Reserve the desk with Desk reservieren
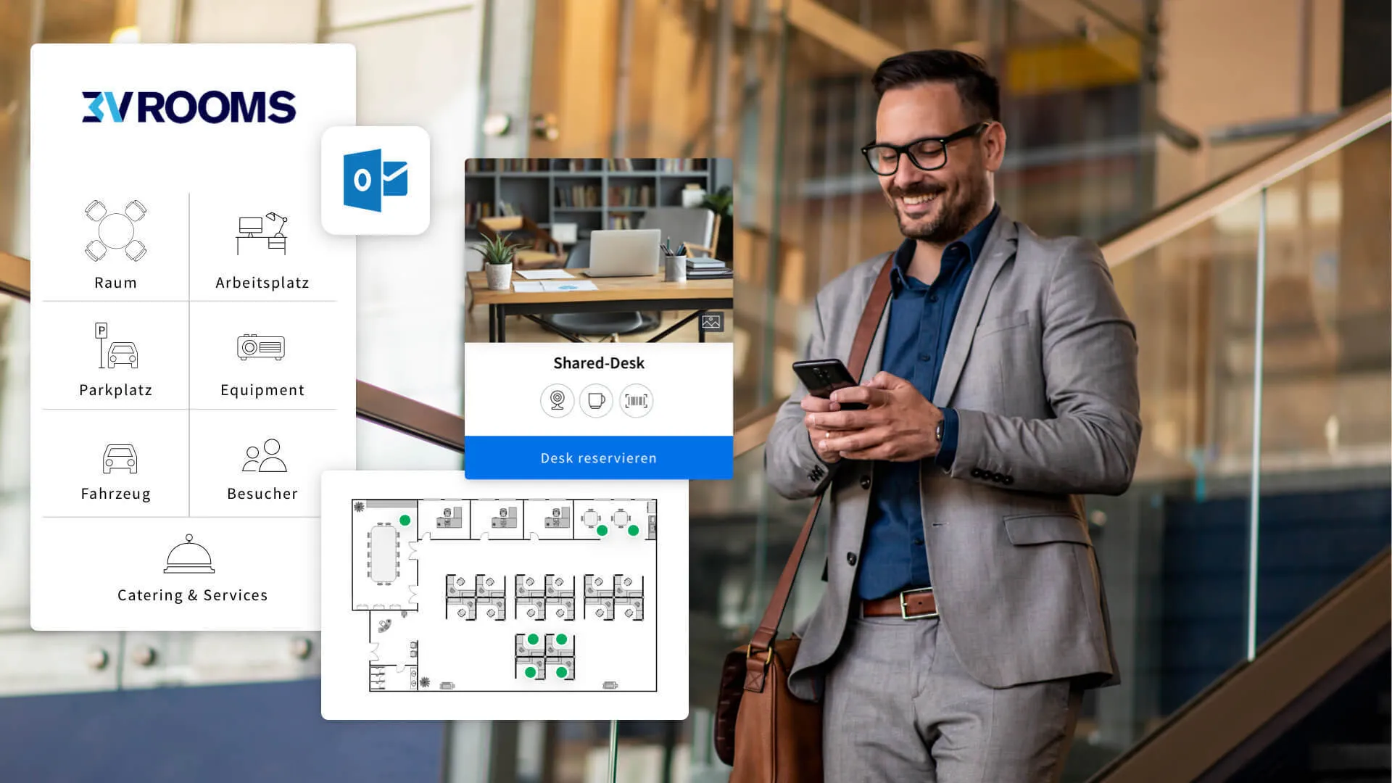This screenshot has height=783, width=1392. click(x=599, y=457)
